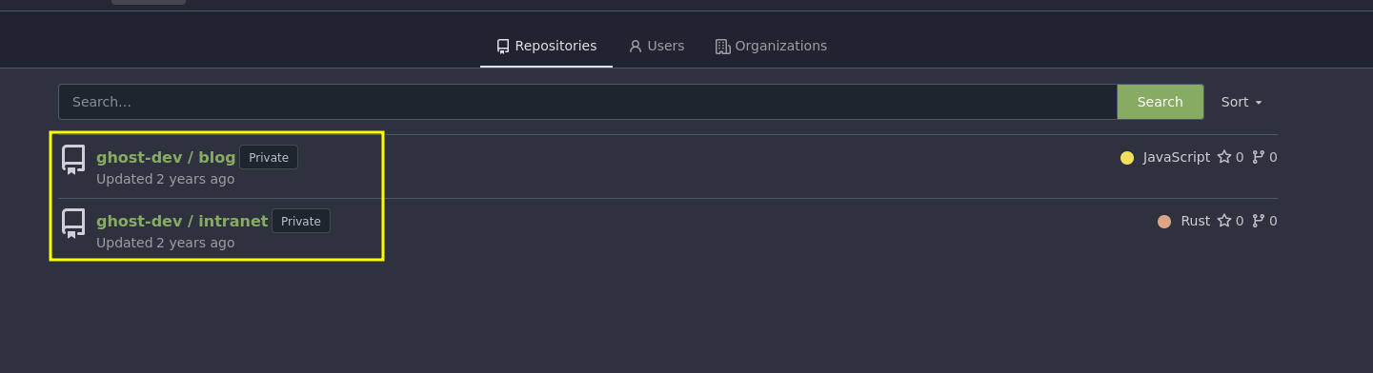Click the yellow JavaScript language dot
Image resolution: width=1373 pixels, height=373 pixels.
1127,158
